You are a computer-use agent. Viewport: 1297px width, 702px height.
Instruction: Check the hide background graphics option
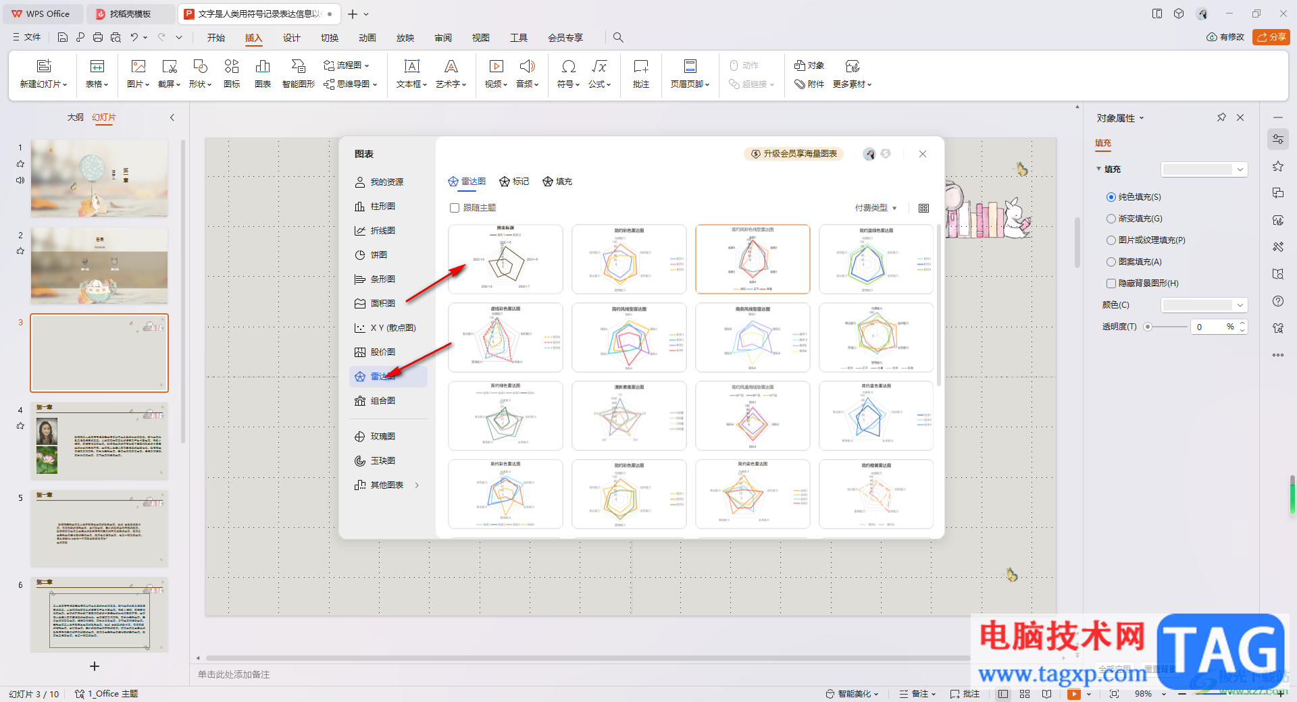[1111, 283]
